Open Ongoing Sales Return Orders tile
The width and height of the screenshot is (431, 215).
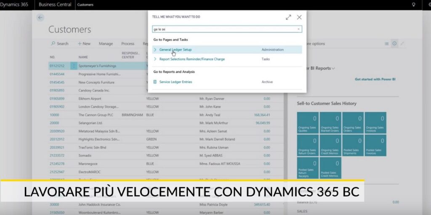(308, 145)
